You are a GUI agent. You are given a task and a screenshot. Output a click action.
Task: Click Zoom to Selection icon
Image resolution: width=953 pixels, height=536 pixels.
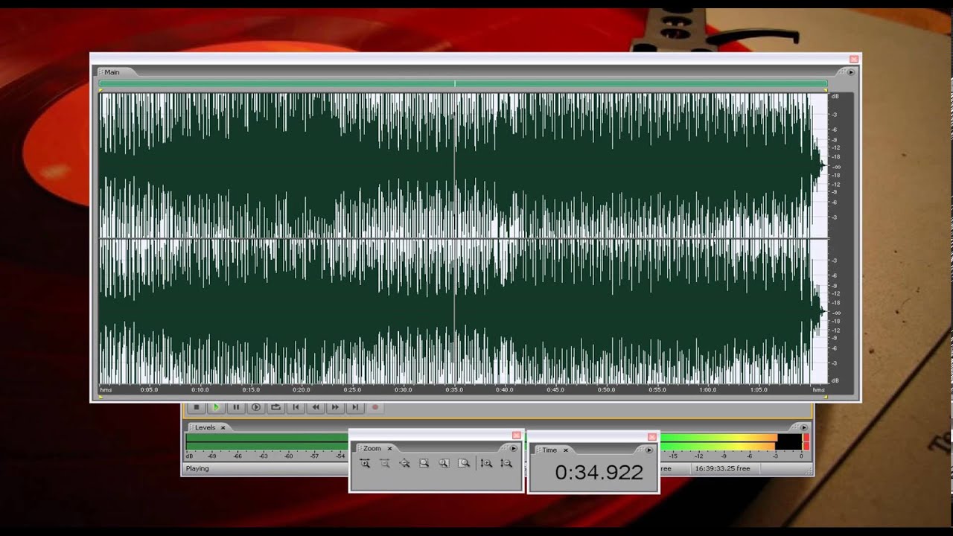coord(424,463)
